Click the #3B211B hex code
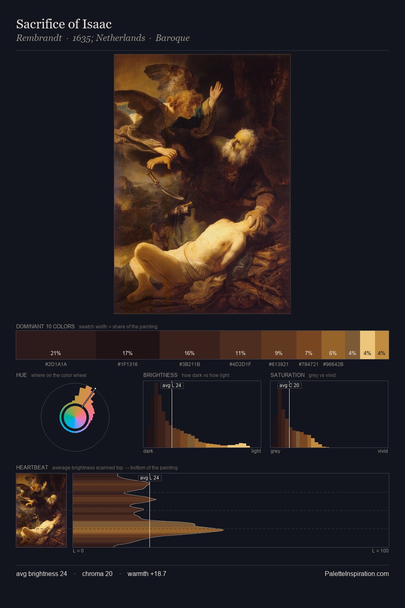 pyautogui.click(x=190, y=364)
